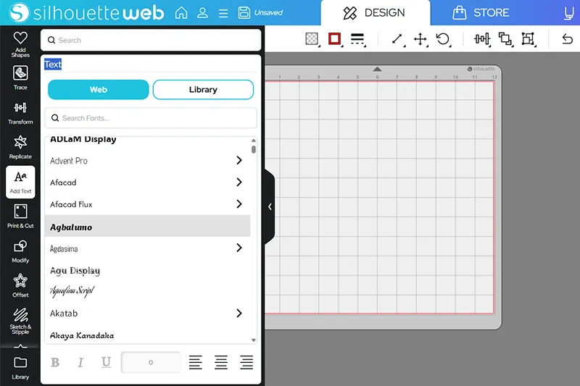This screenshot has height=386, width=580.
Task: Click the undo arrow icon
Action: (567, 39)
